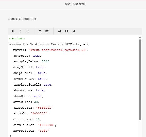Apply heading 1 with the h1 button
This screenshot has width=146, height=137.
(x=40, y=31)
